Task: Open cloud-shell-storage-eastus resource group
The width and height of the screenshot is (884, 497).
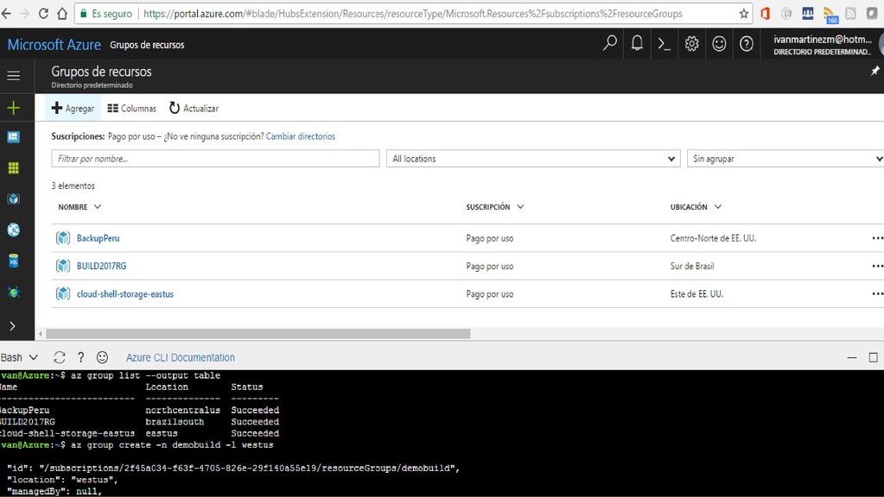Action: [x=125, y=294]
